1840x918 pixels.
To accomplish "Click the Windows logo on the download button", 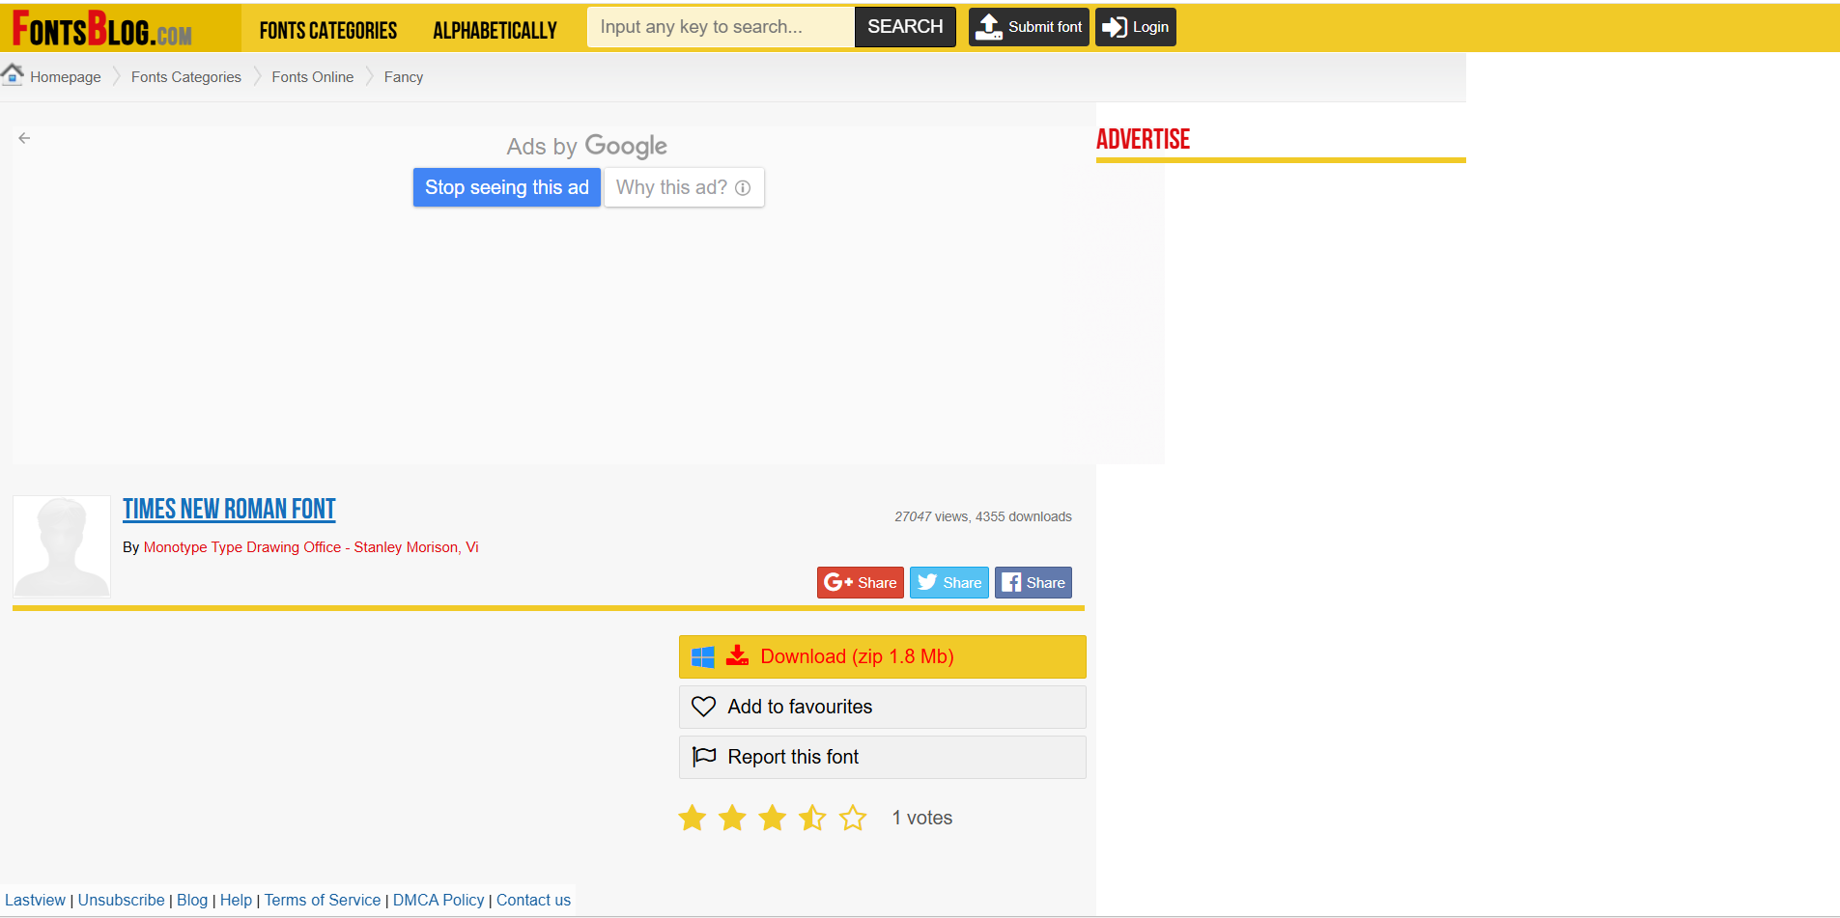I will point(702,656).
